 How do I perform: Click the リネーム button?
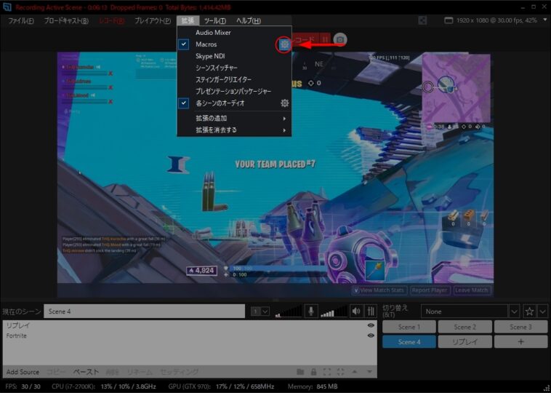click(x=140, y=372)
